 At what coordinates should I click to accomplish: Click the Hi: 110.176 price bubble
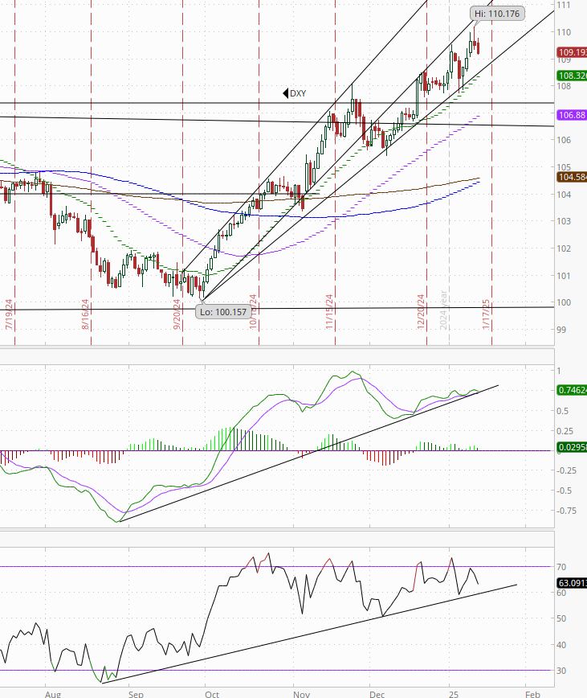point(497,14)
